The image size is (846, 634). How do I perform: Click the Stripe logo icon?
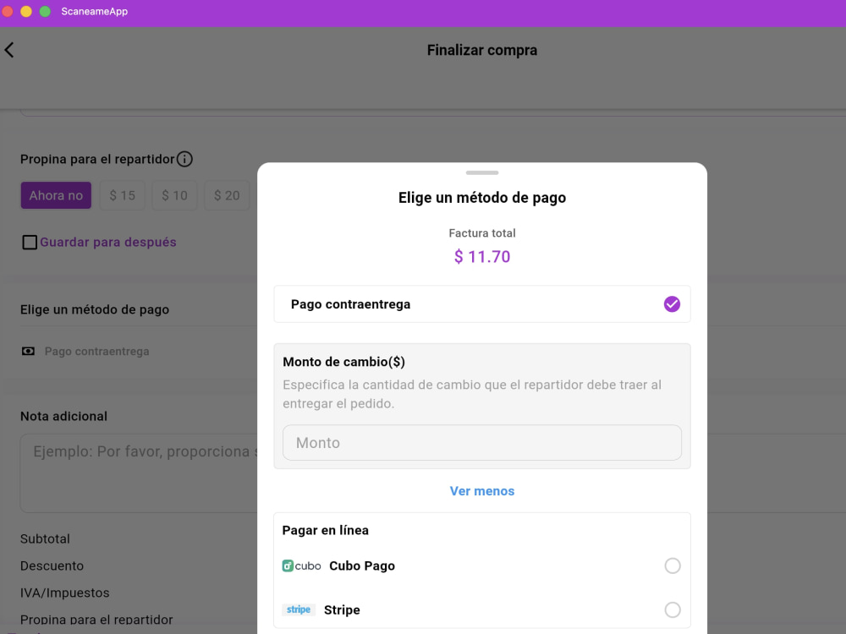[299, 609]
